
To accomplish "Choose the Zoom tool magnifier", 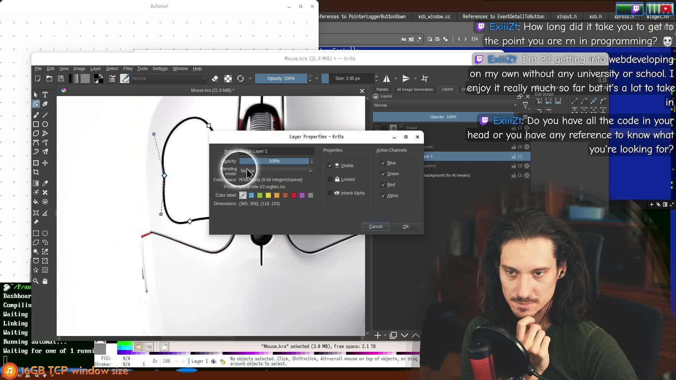I will pyautogui.click(x=36, y=281).
